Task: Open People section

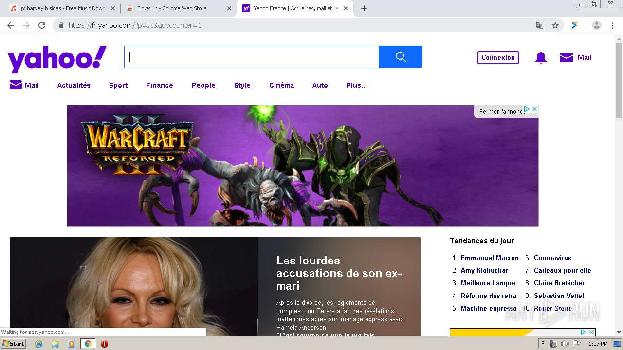Action: pyautogui.click(x=203, y=85)
